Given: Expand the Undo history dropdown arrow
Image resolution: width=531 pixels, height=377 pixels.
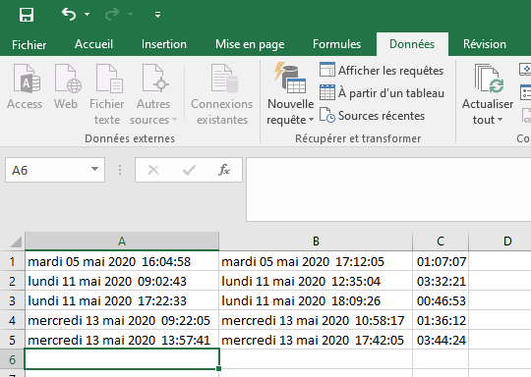Looking at the screenshot, I should 88,14.
